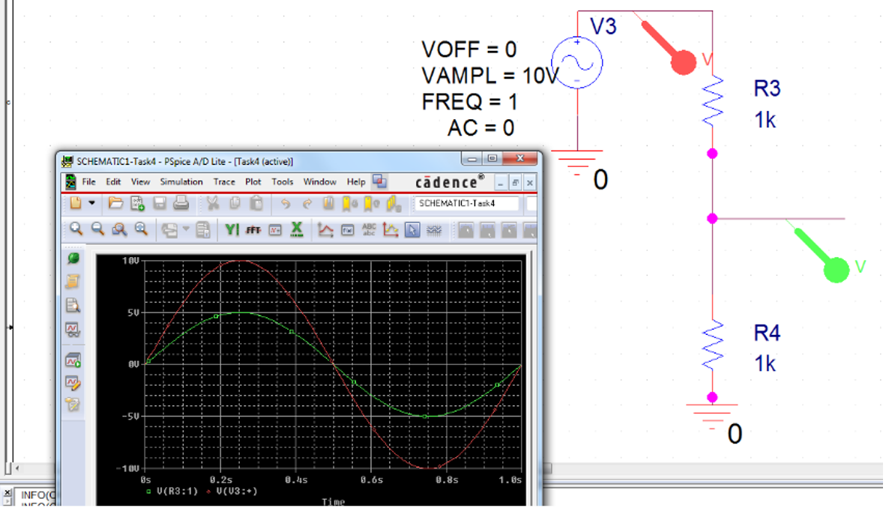Open the Trace menu
The width and height of the screenshot is (886, 508).
223,181
